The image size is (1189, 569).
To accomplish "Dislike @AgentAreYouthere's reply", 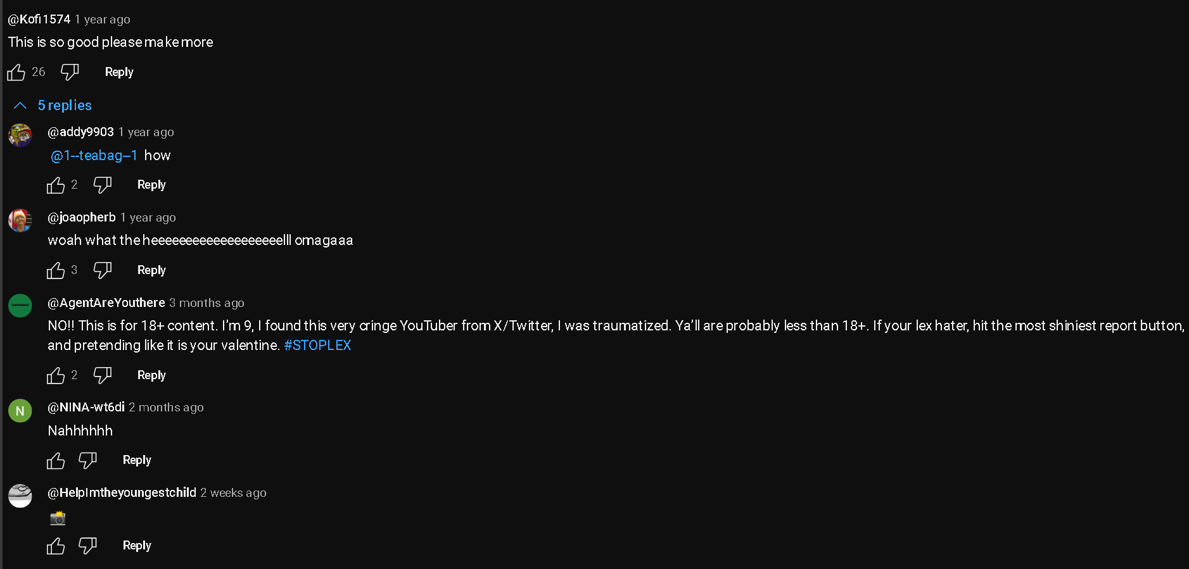I will click(x=103, y=375).
